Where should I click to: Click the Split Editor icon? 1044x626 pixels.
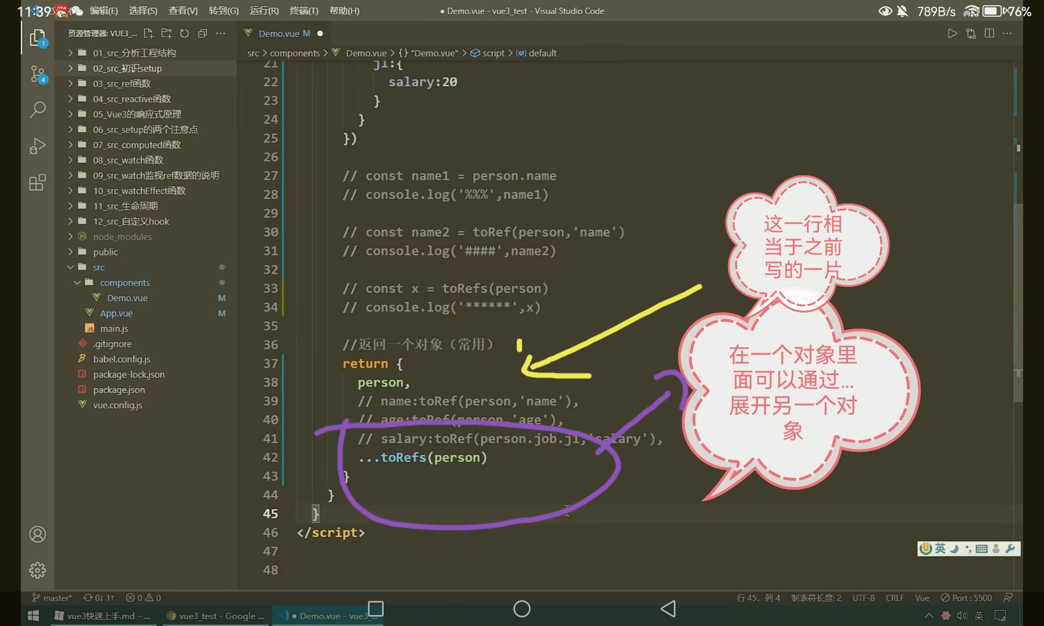tap(989, 33)
